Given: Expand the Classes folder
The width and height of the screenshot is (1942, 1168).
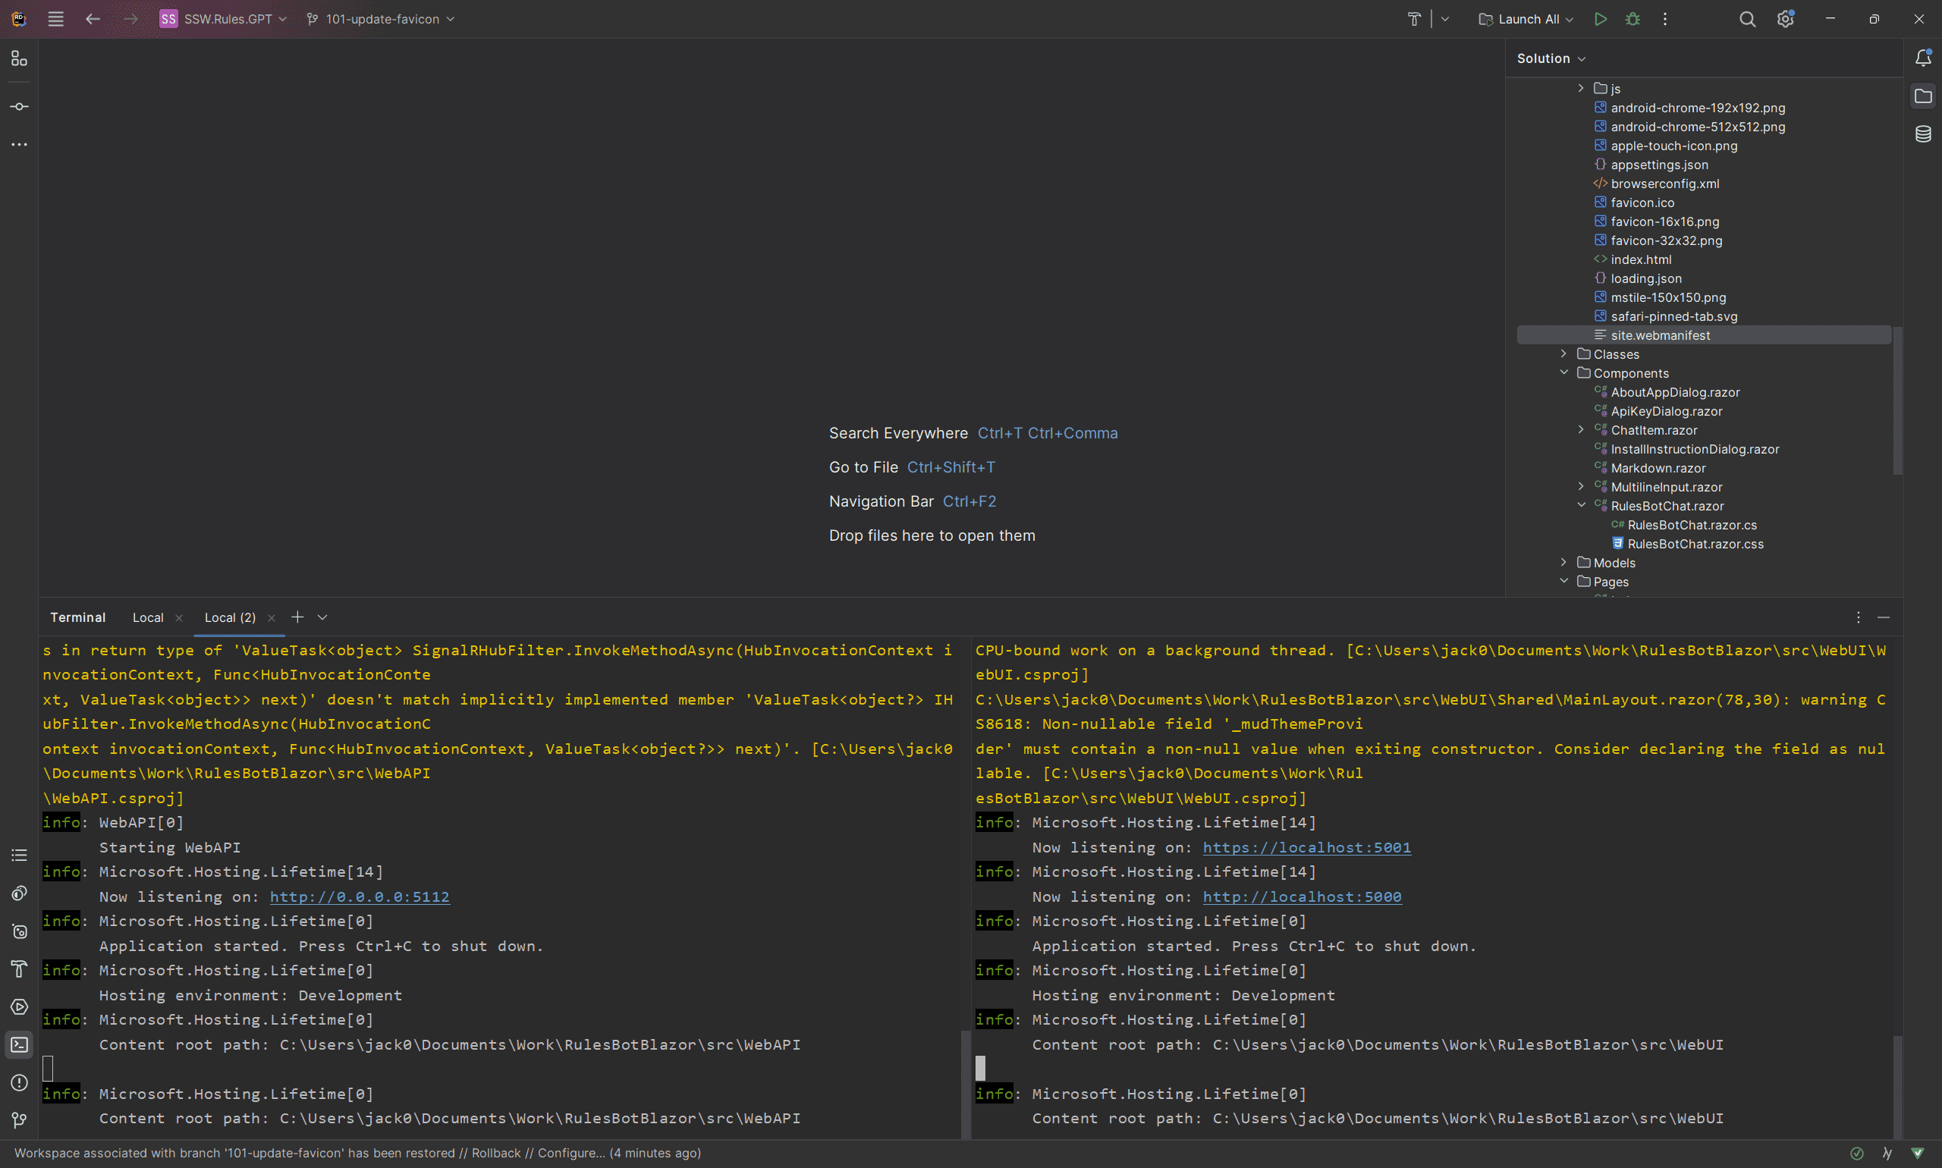Looking at the screenshot, I should tap(1563, 354).
